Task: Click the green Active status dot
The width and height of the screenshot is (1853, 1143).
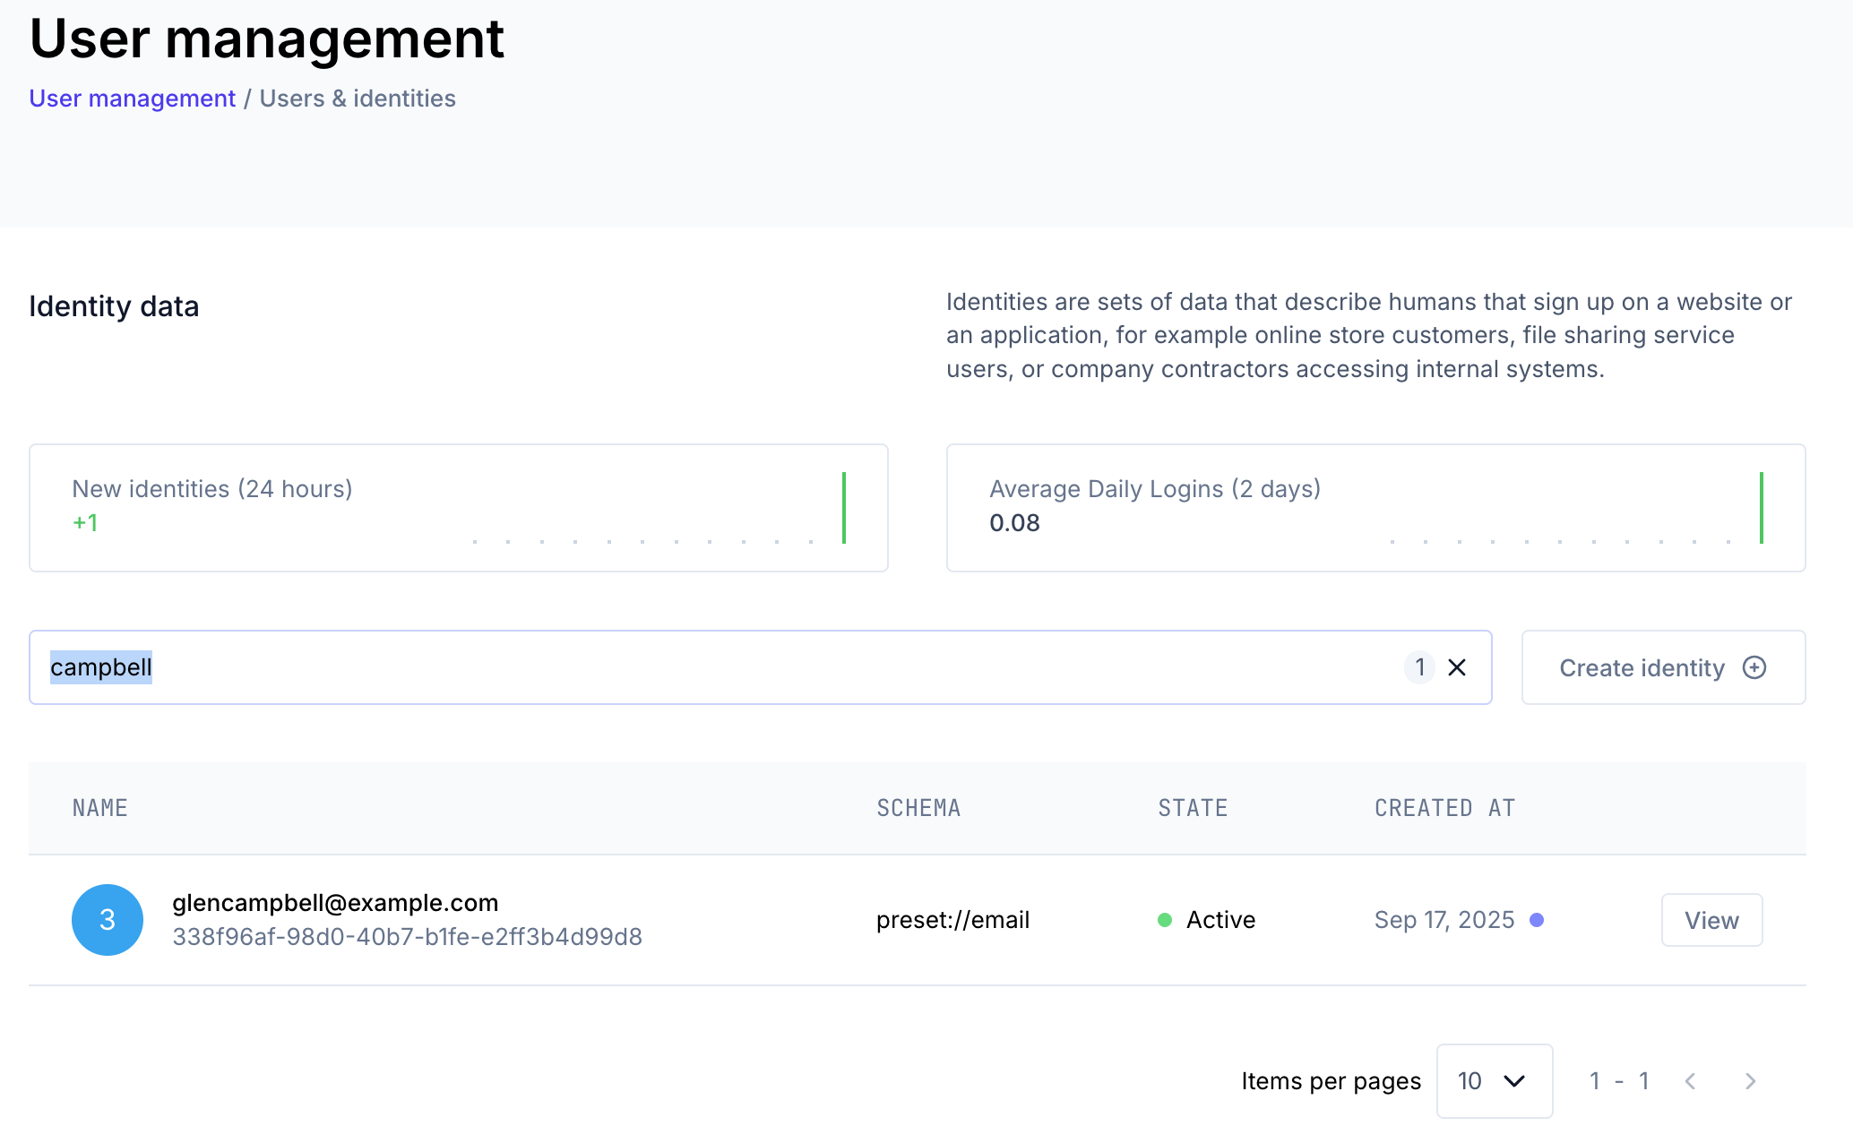Action: (x=1165, y=920)
